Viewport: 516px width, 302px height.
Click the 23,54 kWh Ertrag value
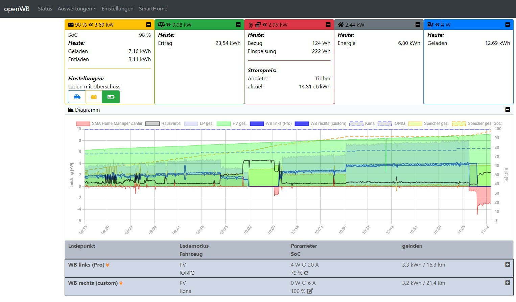click(228, 43)
